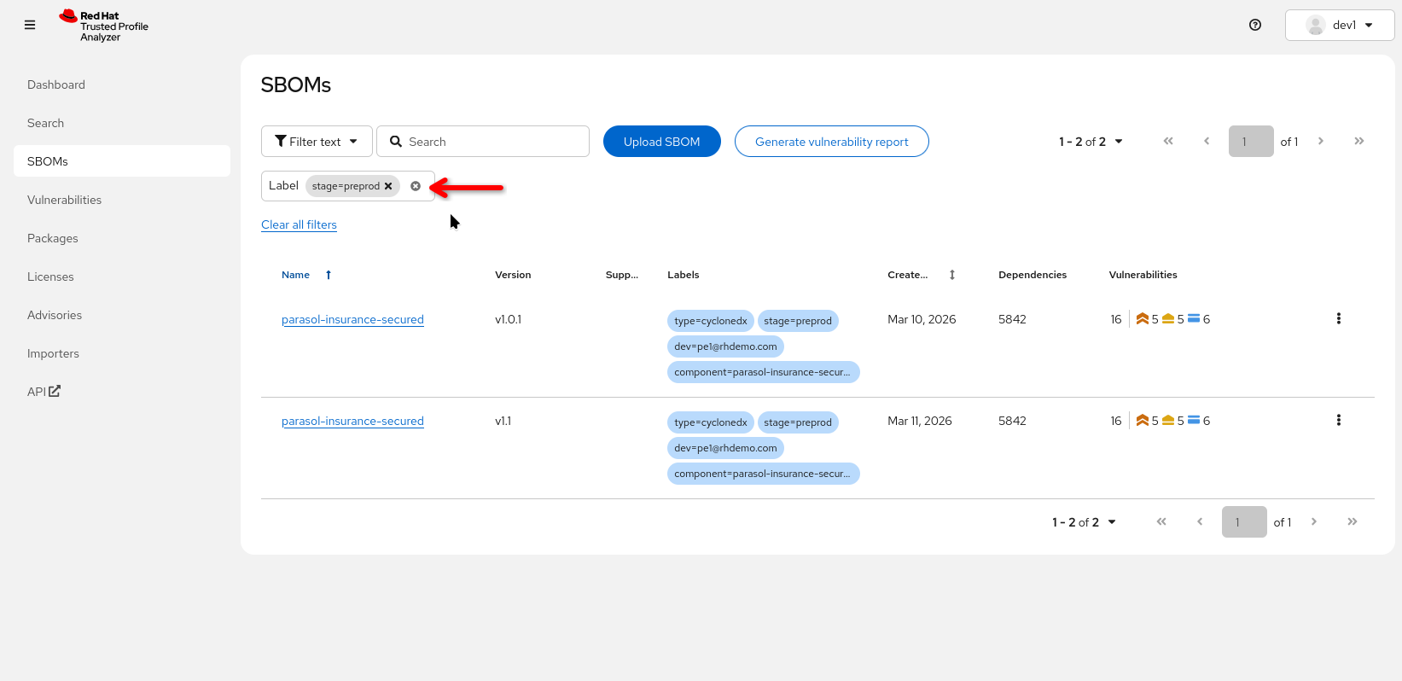Screen dimensions: 1402x681
Task: Click dev=pe1@rhdemo.com label in v1.1 row
Action: click(x=725, y=448)
